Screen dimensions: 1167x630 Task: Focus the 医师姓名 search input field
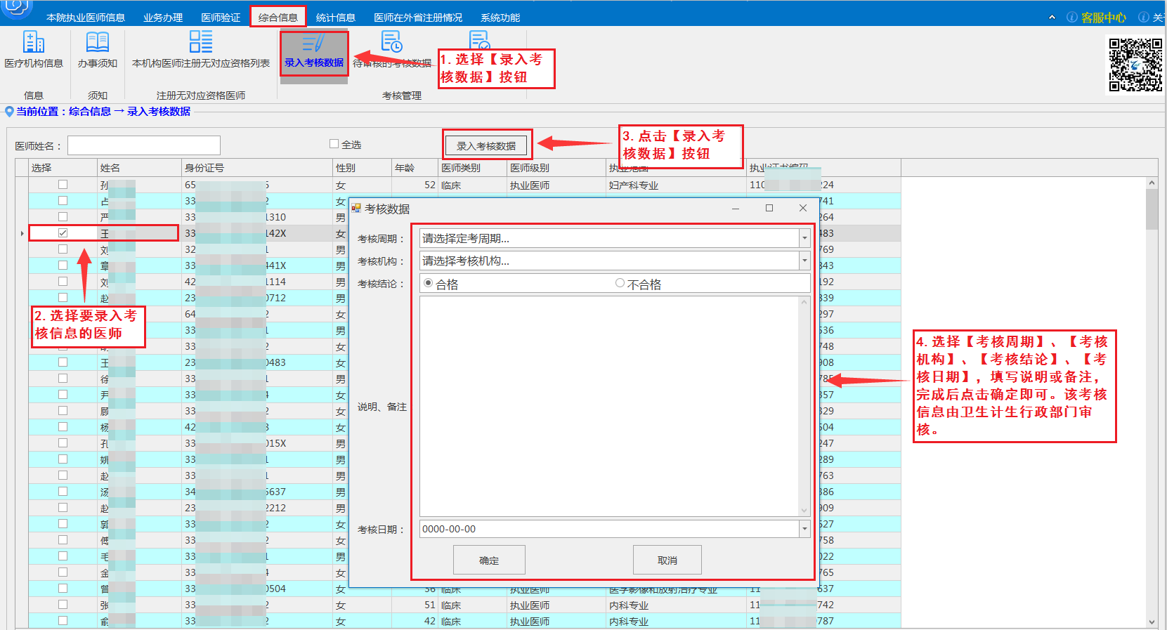tap(144, 145)
